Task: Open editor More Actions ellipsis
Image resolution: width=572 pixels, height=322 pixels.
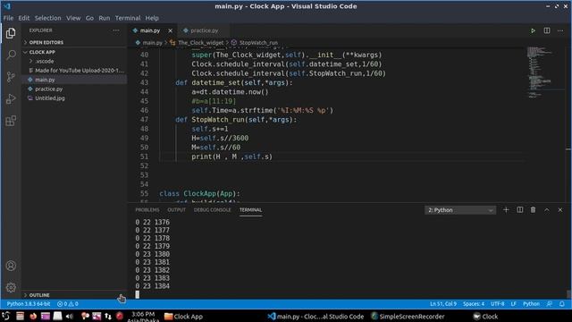Action: [x=560, y=30]
